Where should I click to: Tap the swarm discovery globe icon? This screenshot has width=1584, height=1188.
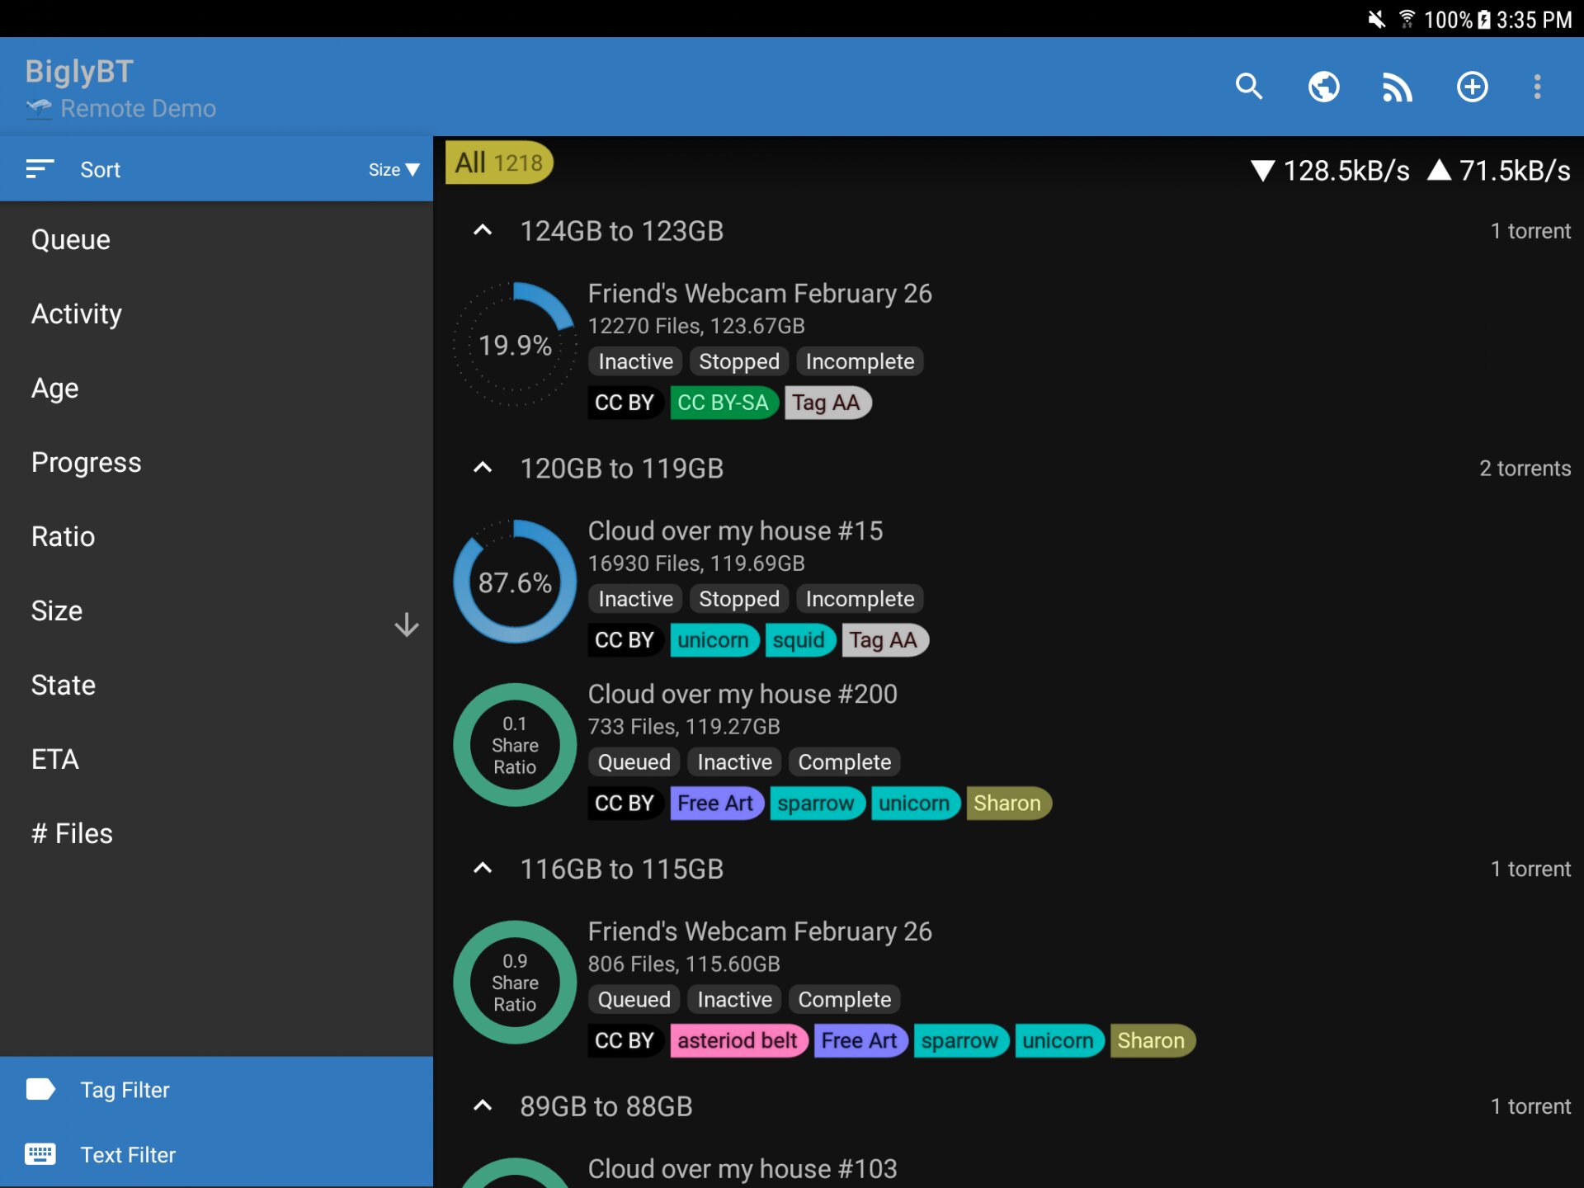1323,87
